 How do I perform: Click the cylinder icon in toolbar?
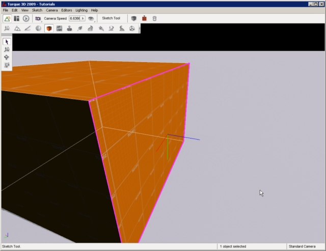pos(155,18)
